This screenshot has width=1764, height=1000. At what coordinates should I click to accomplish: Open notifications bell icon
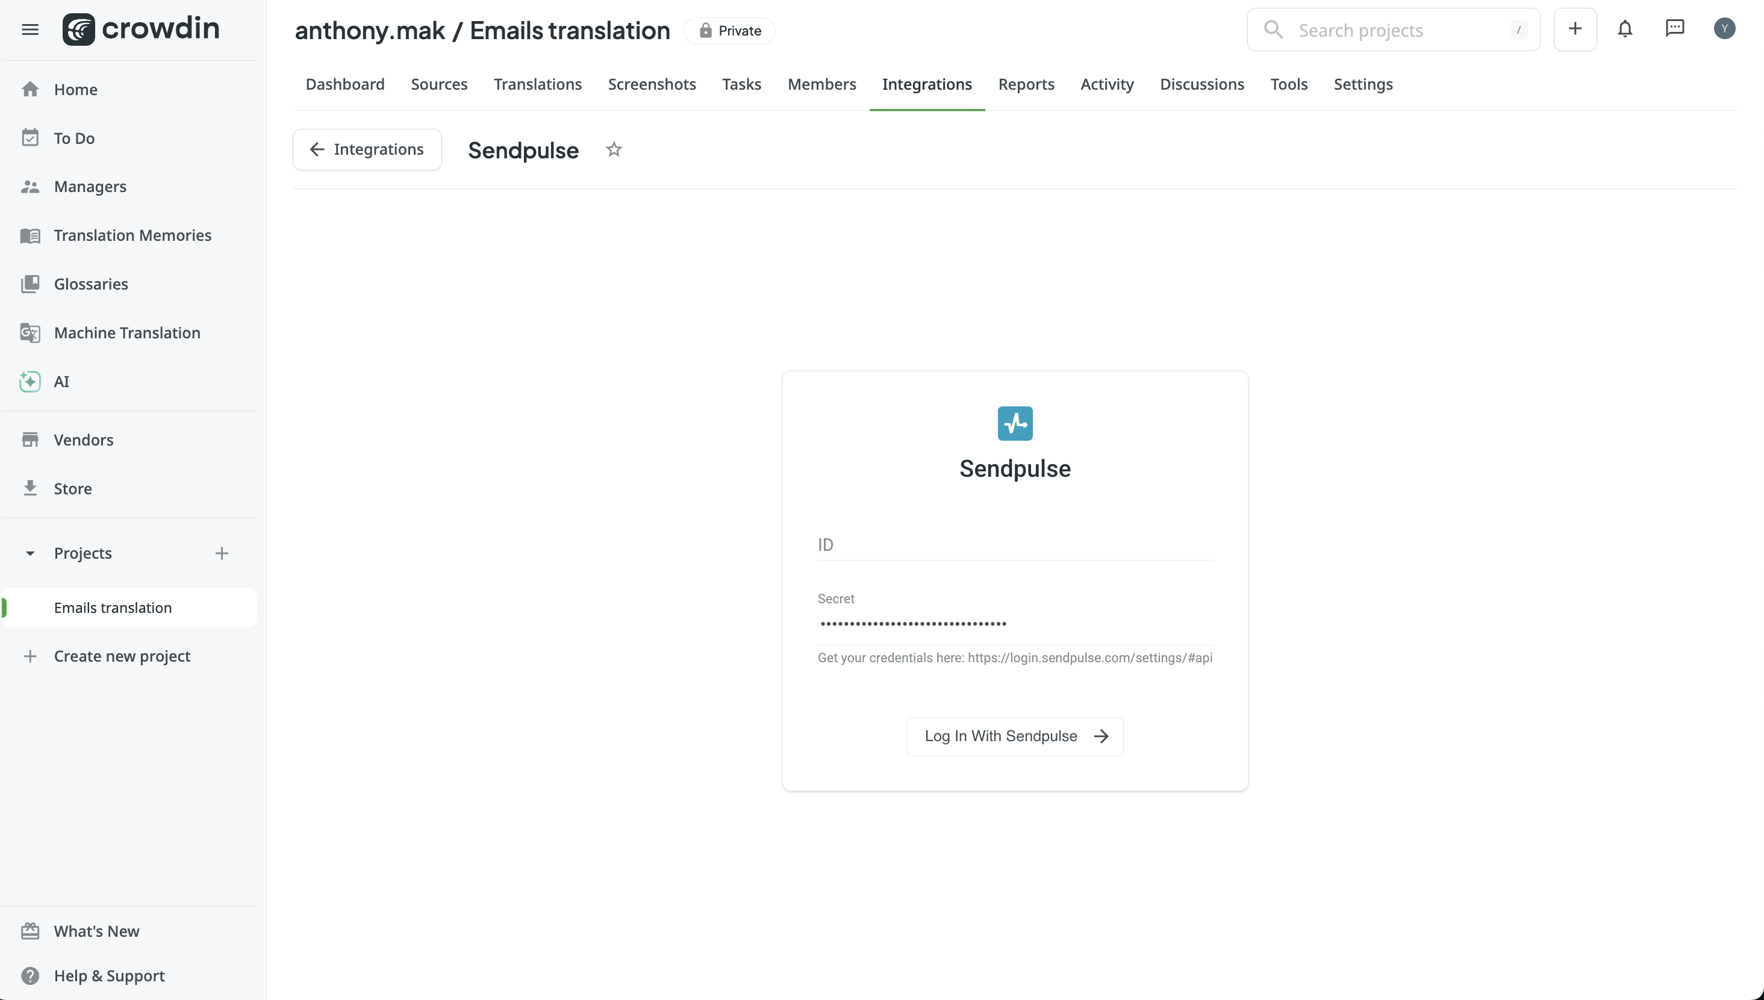pos(1624,29)
